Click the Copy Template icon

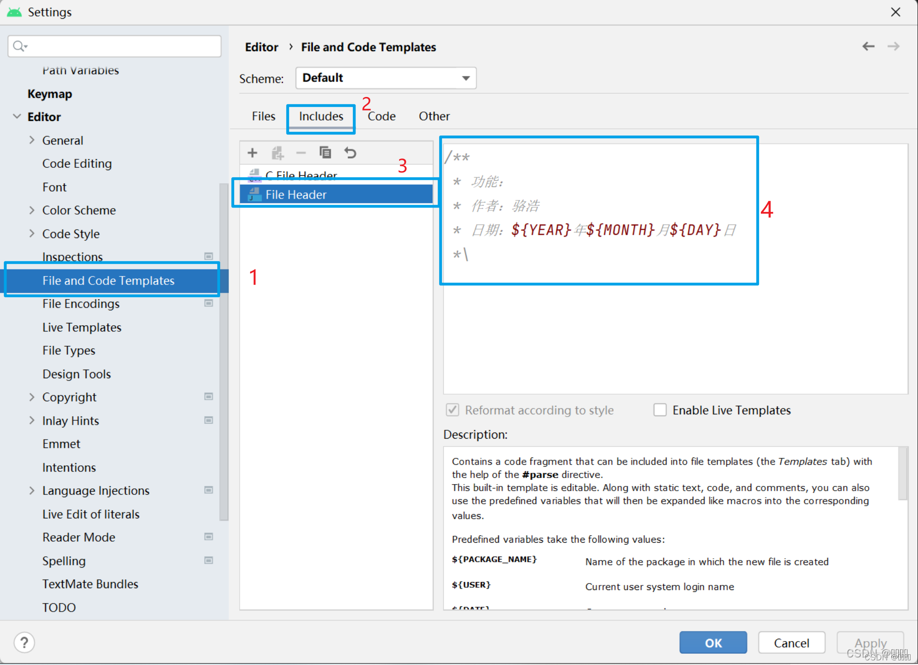(325, 152)
